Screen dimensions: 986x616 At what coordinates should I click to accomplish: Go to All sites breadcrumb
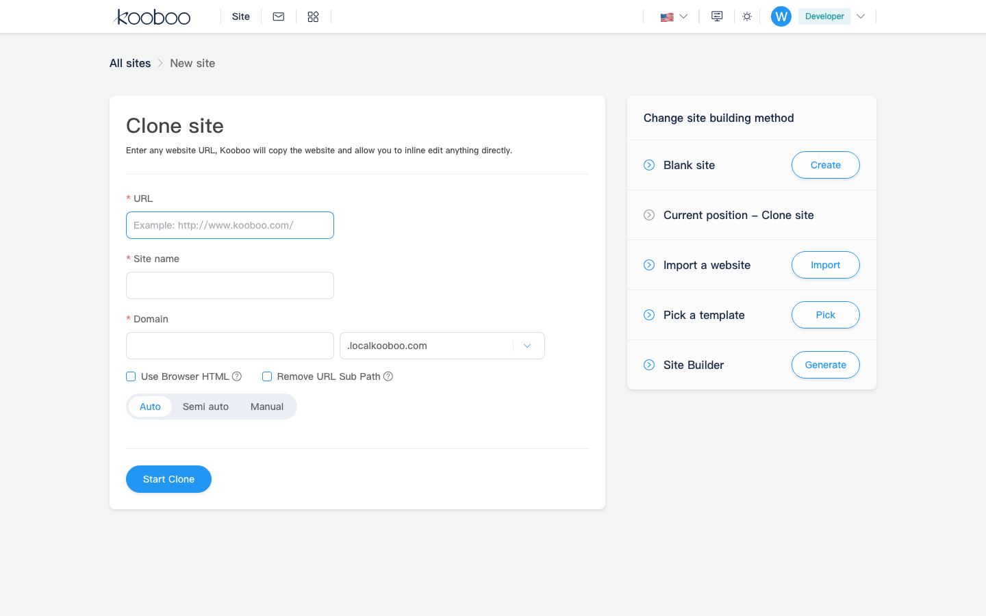coord(130,63)
